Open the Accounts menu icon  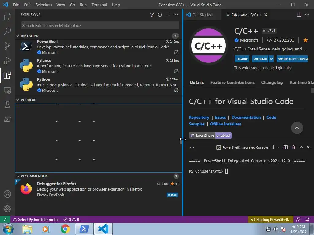pos(7,194)
